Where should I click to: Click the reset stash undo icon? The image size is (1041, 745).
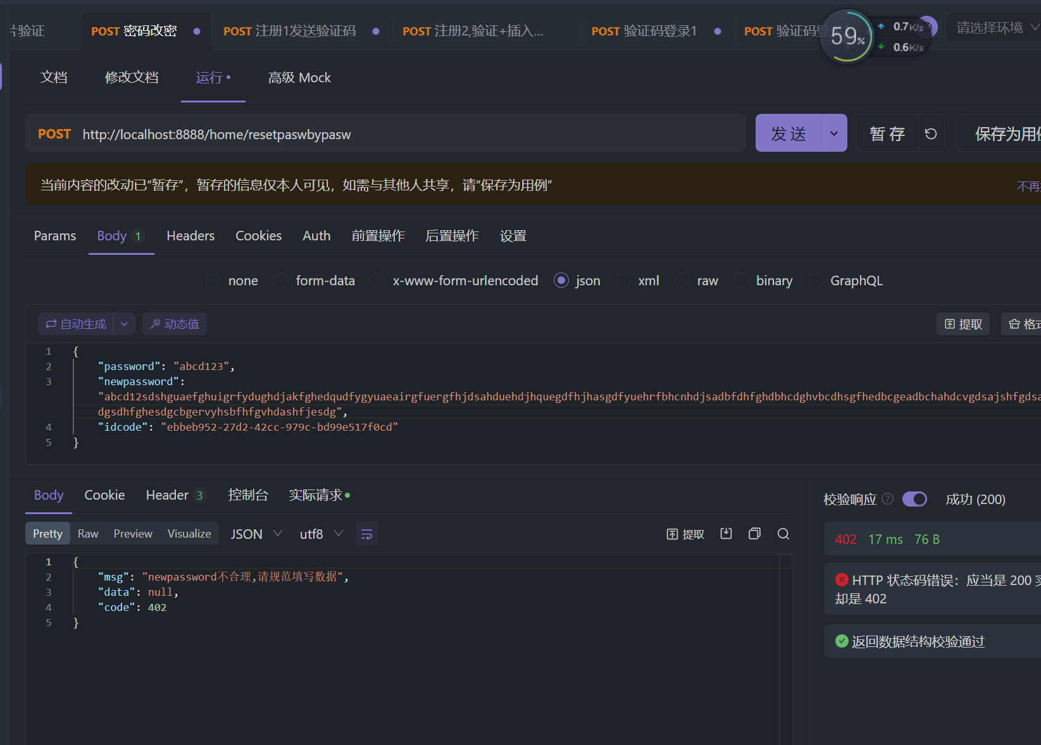(931, 133)
